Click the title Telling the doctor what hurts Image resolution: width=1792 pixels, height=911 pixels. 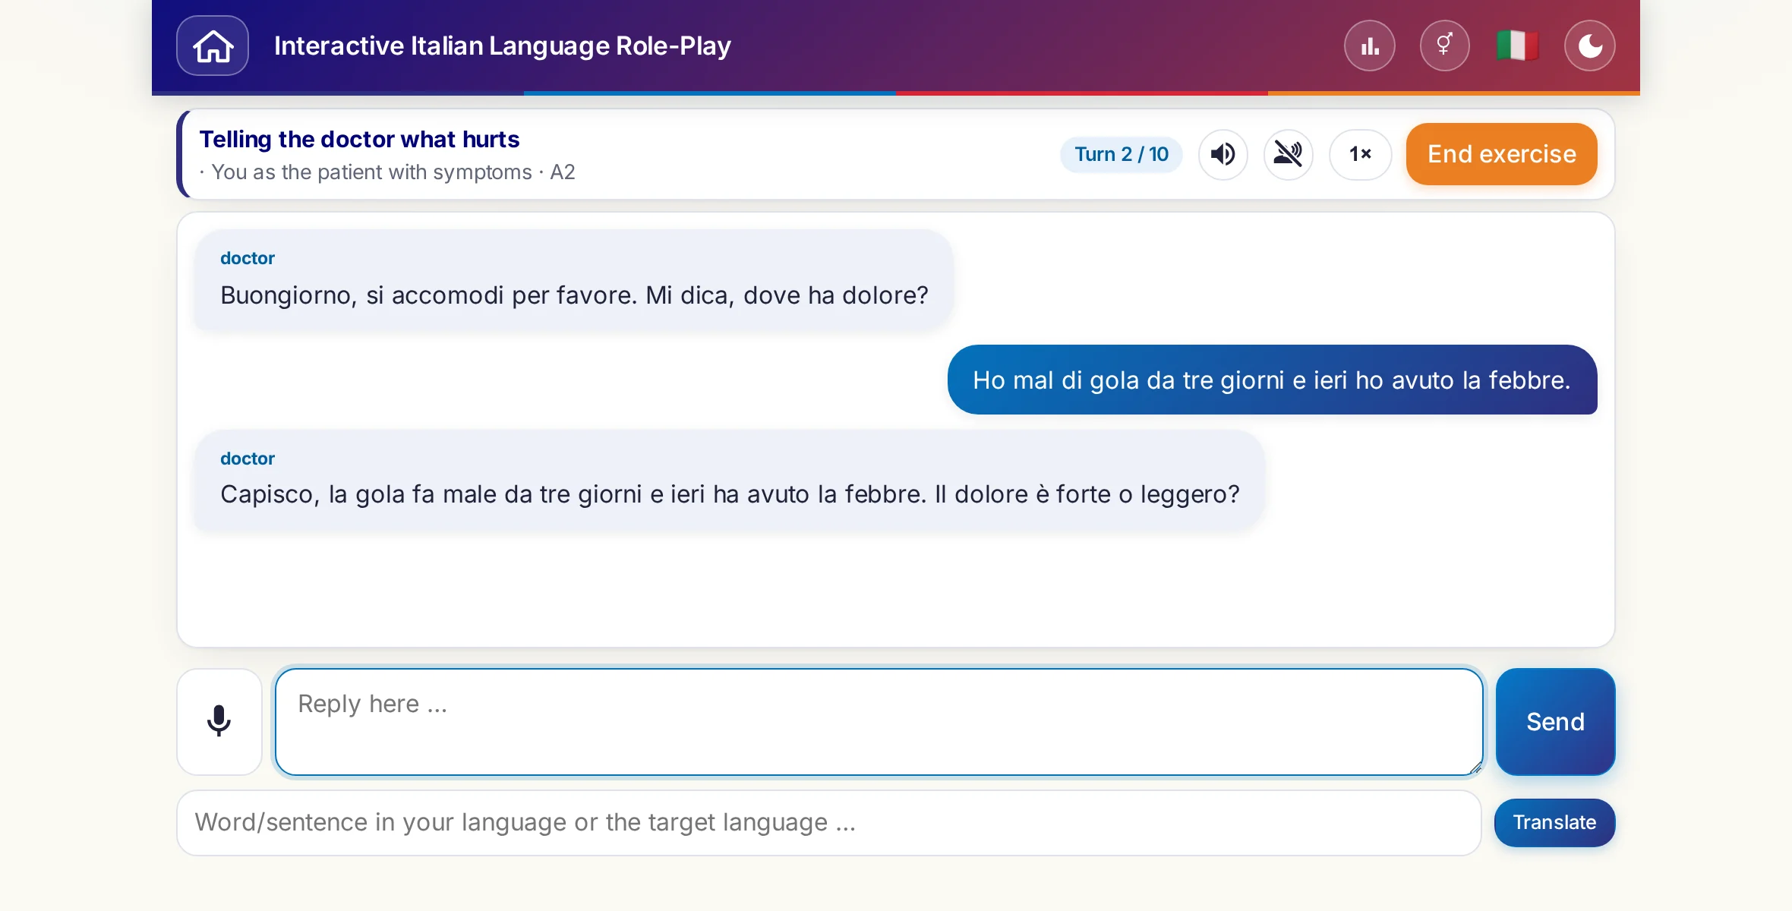(359, 139)
